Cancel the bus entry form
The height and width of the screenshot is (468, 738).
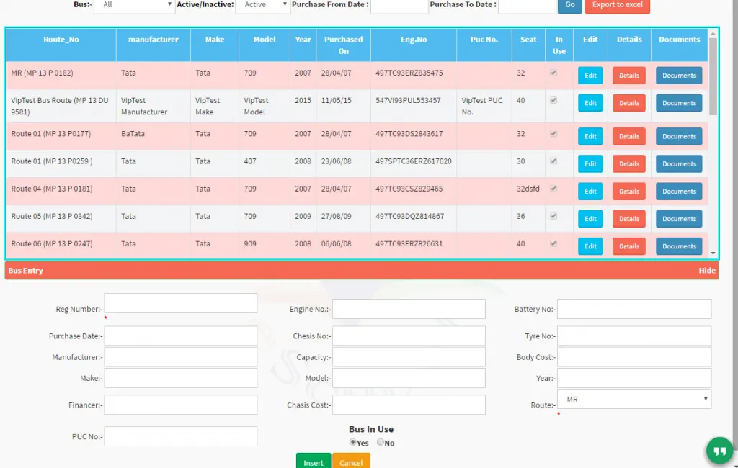click(x=351, y=462)
